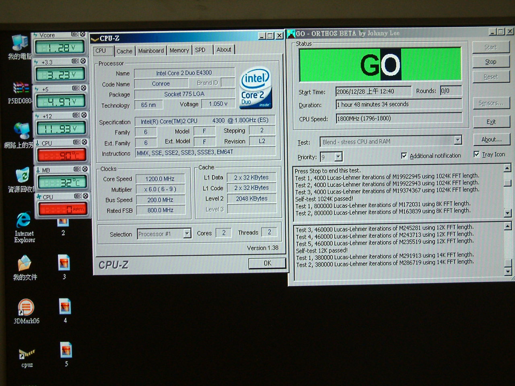Select the 我的電腦 desktop icon
The width and height of the screenshot is (515, 386).
[x=19, y=47]
